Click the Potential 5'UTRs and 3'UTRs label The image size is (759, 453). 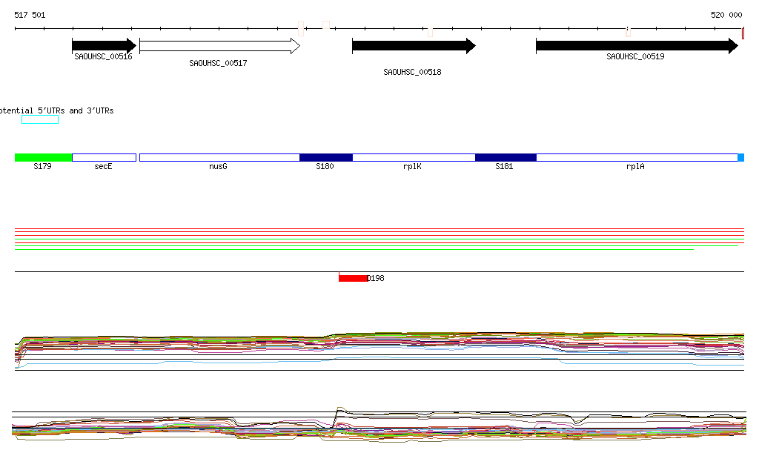56,110
